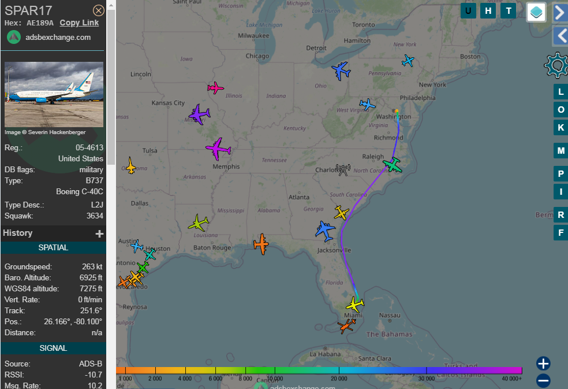Open the map layers selector
This screenshot has height=389, width=568.
536,12
